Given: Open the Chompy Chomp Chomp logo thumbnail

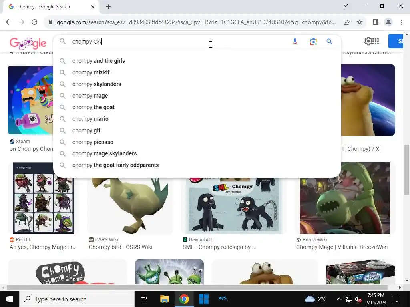Looking at the screenshot, I should pos(67,272).
